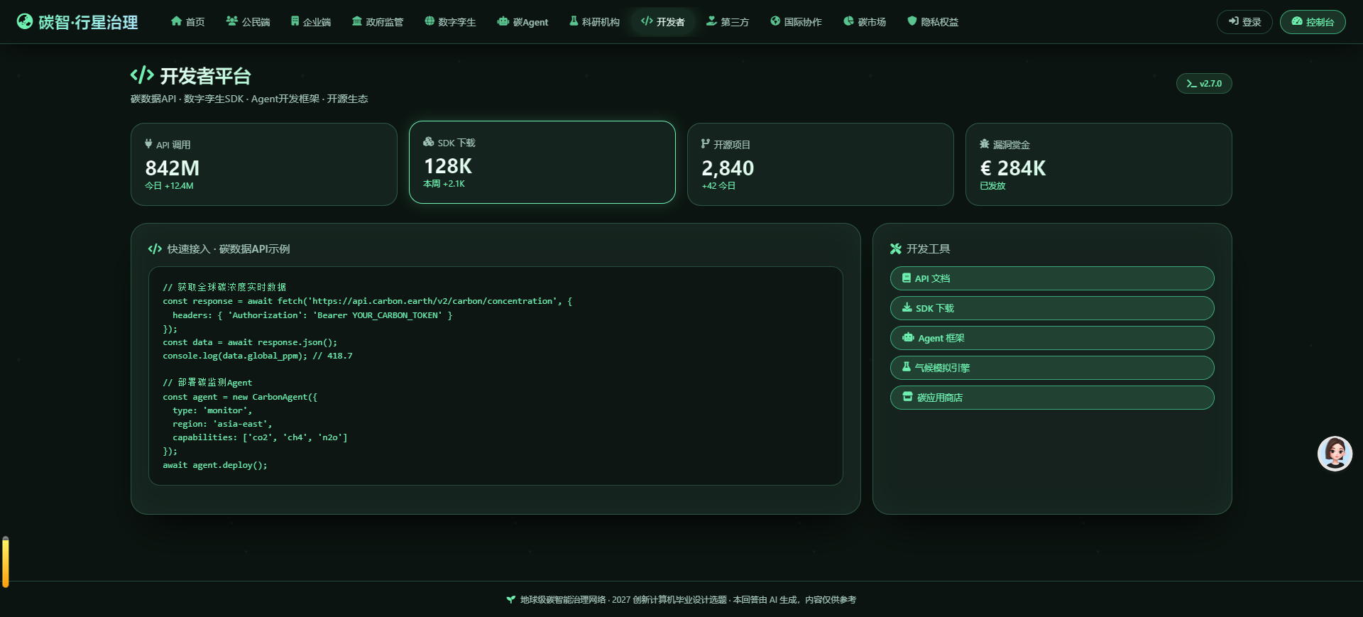This screenshot has width=1363, height=617.
Task: Open the 科研机构 nav item
Action: [x=594, y=22]
